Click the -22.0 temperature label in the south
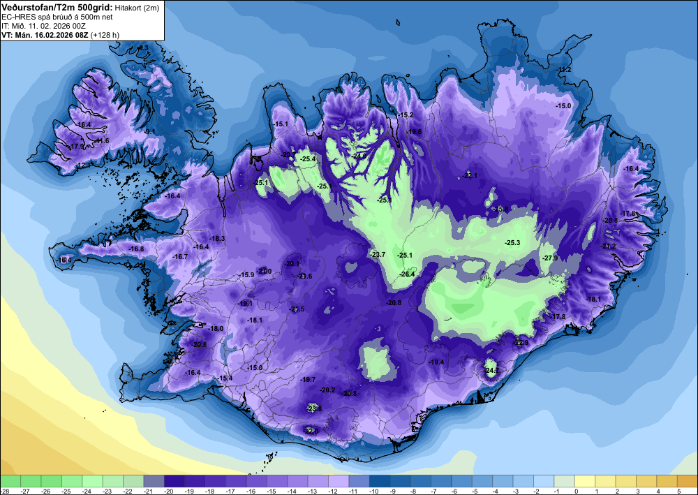698x495 pixels. point(311,431)
